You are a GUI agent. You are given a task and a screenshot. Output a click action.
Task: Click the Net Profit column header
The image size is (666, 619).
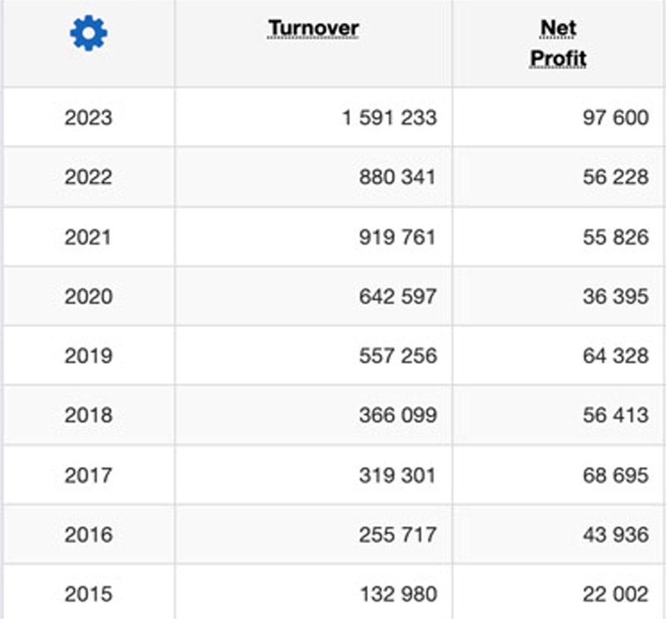(x=558, y=43)
